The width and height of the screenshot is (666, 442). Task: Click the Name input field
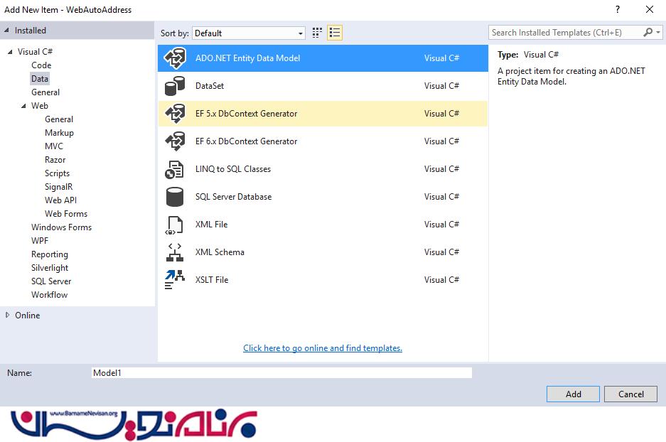click(x=281, y=373)
